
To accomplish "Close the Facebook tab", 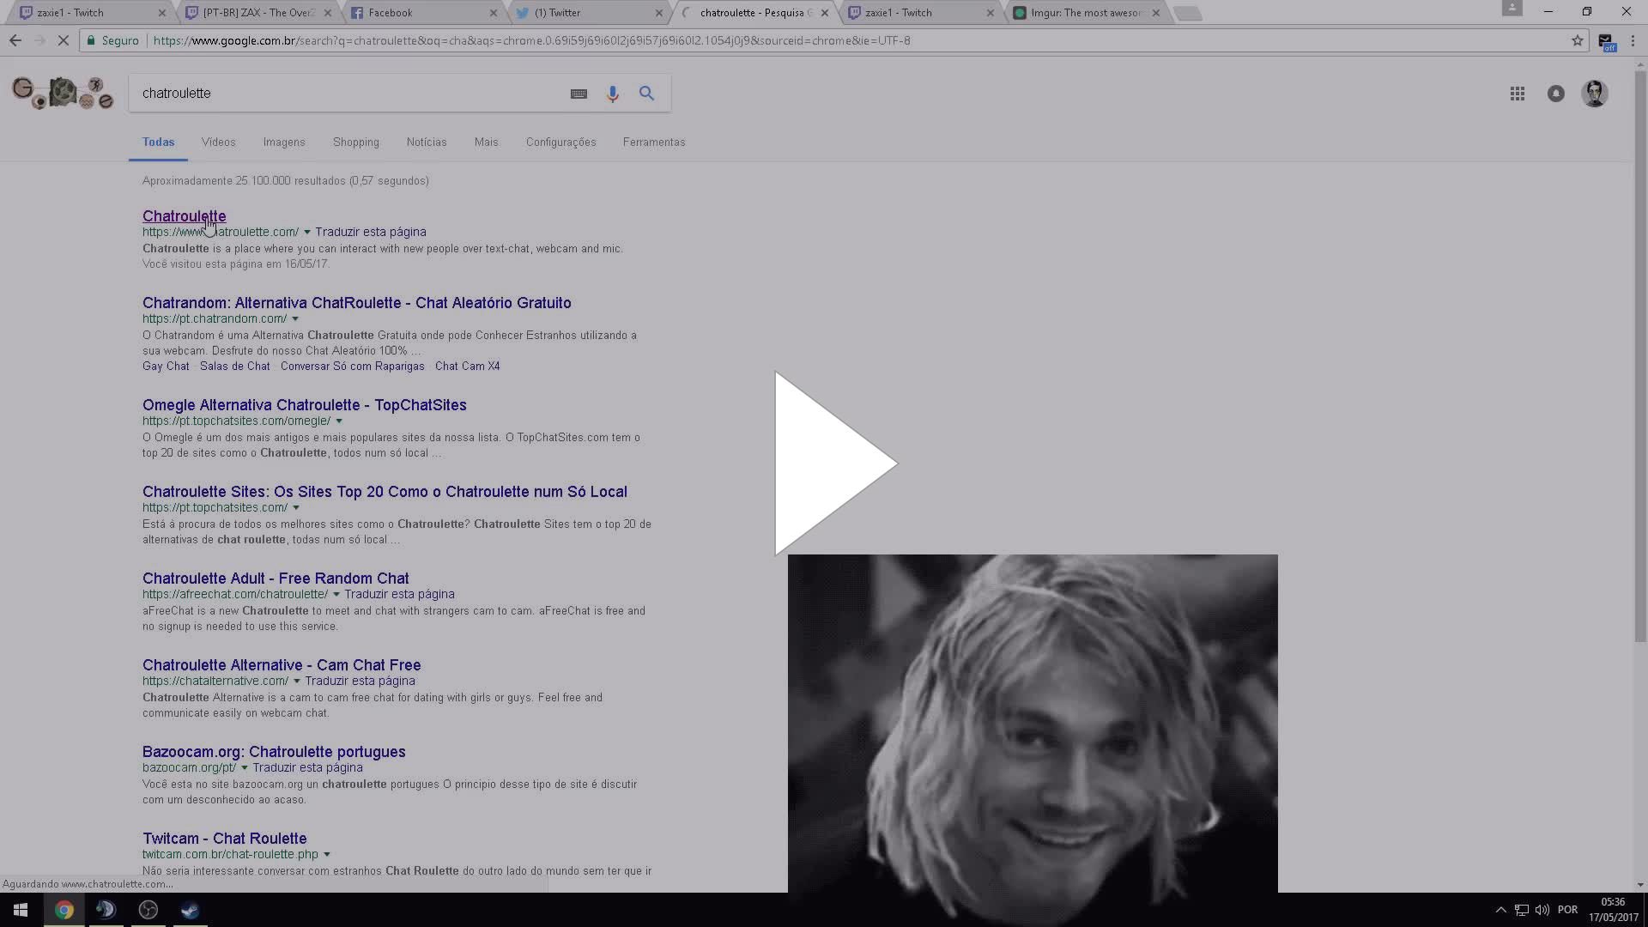I will pyautogui.click(x=493, y=13).
